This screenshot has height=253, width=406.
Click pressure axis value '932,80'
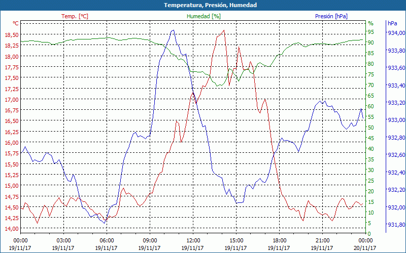point(396,137)
